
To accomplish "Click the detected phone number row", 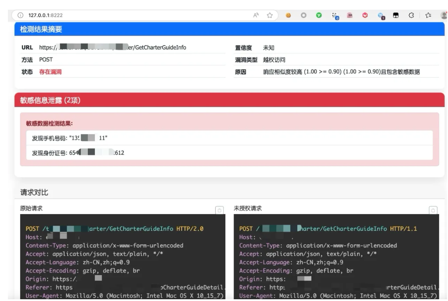I will click(229, 138).
